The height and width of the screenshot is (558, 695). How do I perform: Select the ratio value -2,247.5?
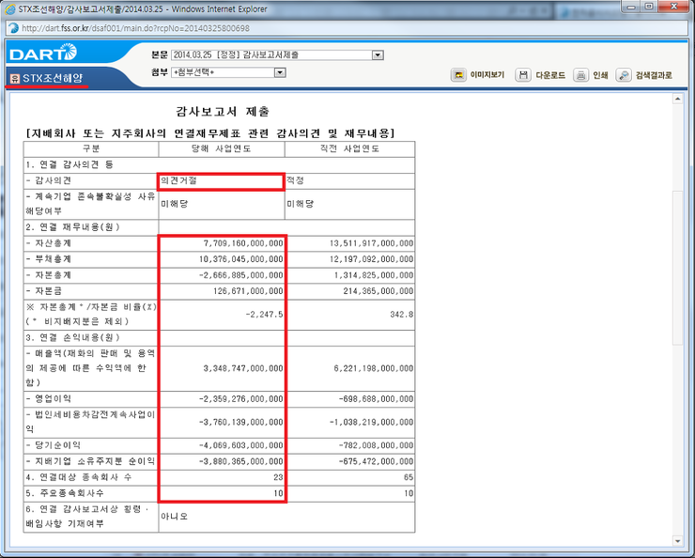pyautogui.click(x=264, y=315)
